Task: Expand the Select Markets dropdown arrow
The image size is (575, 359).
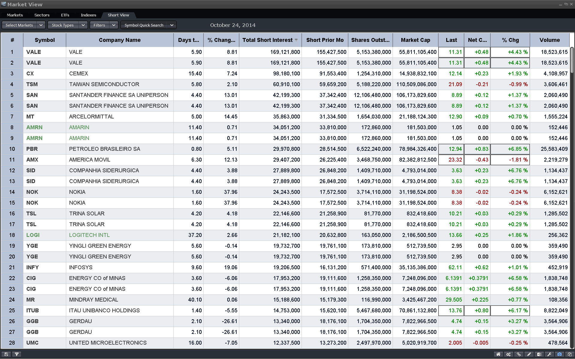Action: 41,25
